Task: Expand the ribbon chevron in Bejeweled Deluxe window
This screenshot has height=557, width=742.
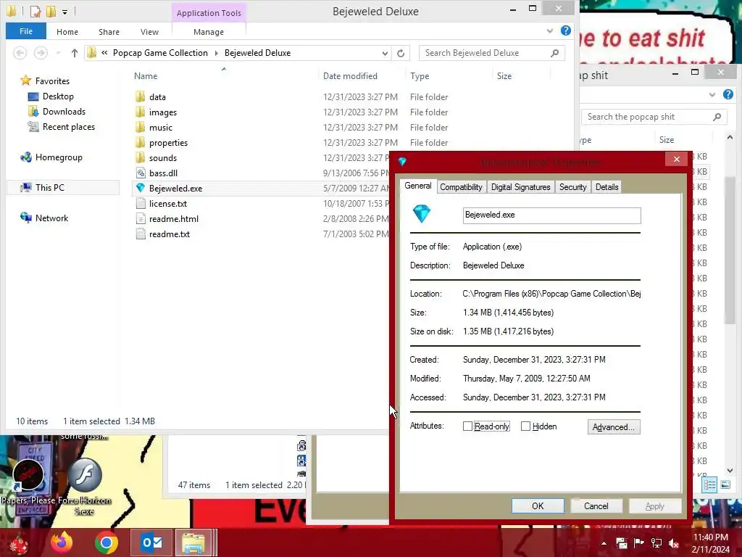Action: (549, 30)
